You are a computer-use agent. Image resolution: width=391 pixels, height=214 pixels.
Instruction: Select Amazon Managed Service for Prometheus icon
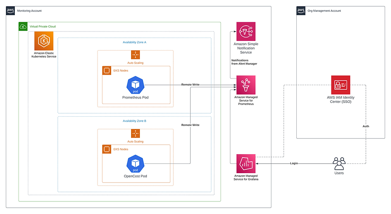coord(246,85)
